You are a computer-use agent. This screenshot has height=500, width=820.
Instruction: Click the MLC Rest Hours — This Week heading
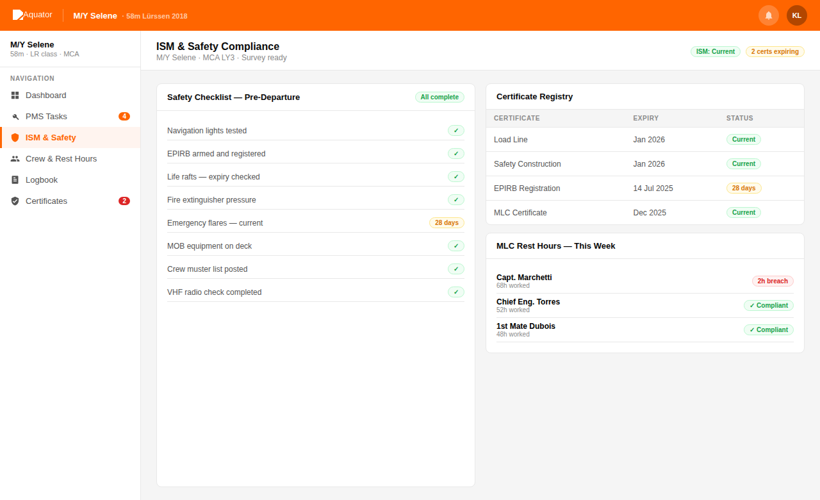click(x=556, y=246)
